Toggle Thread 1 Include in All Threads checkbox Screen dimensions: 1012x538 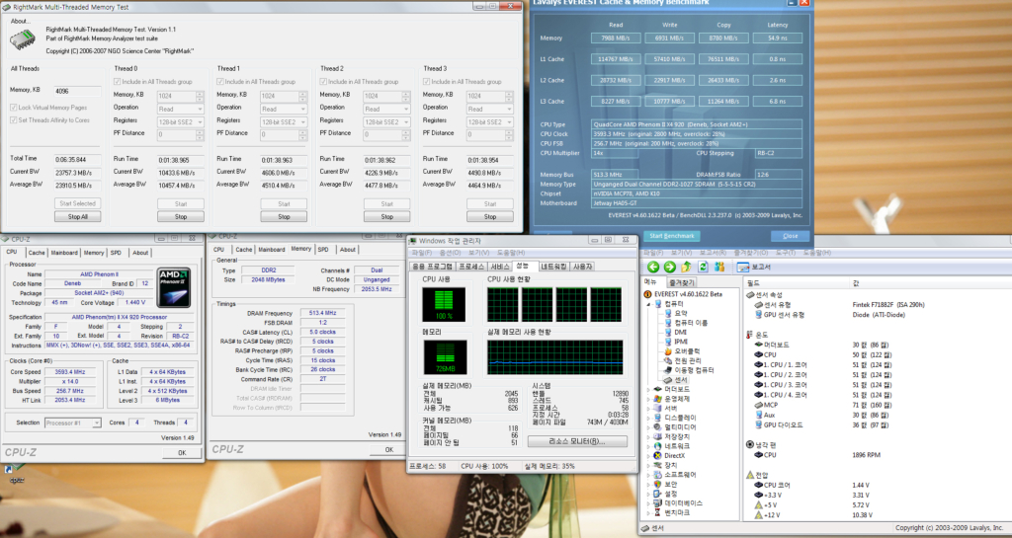click(220, 82)
